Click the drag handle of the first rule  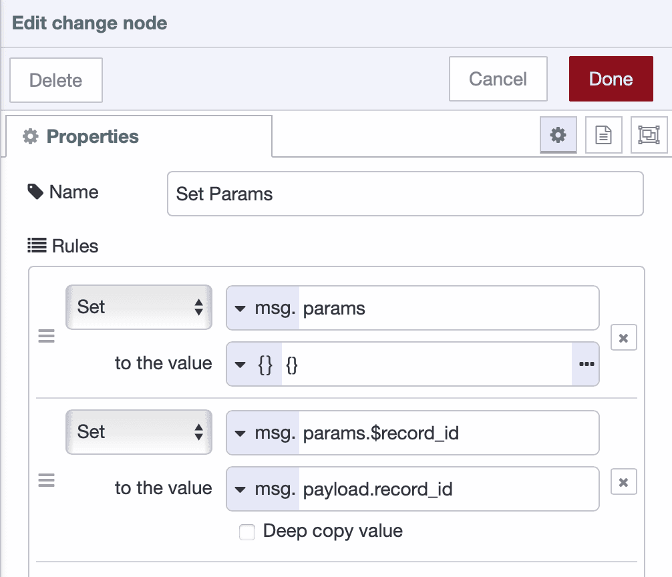tap(46, 336)
